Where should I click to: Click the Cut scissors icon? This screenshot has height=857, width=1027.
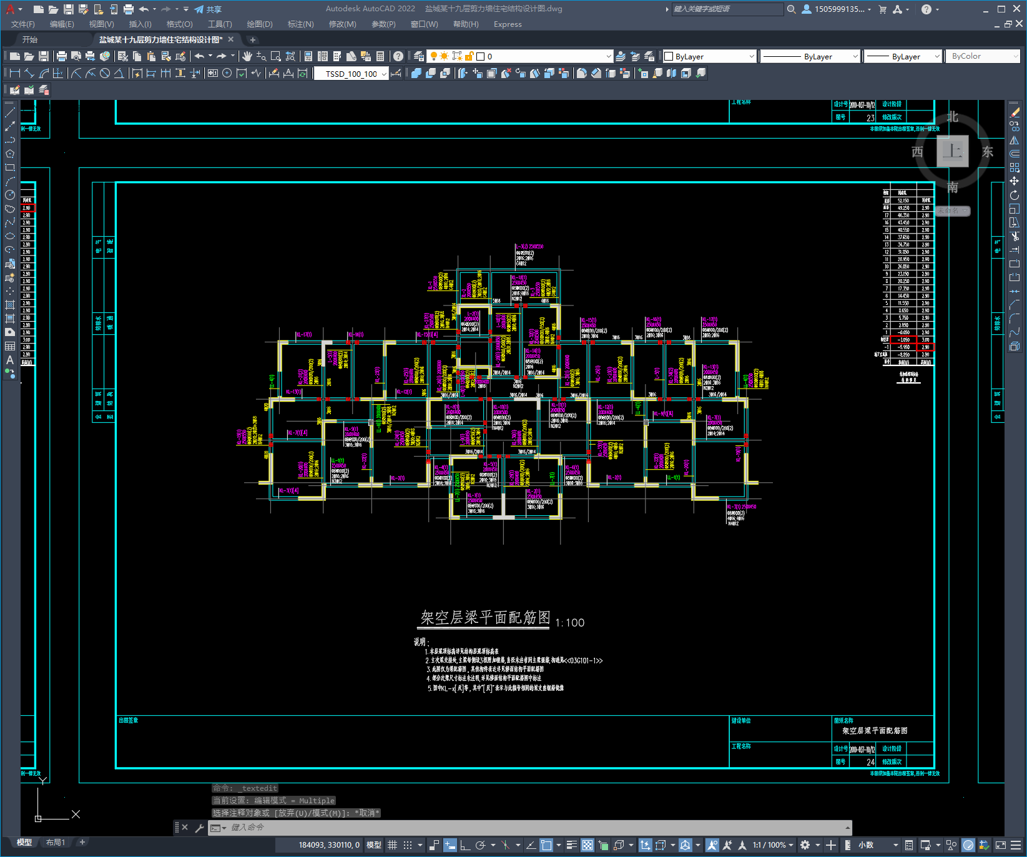pyautogui.click(x=123, y=56)
